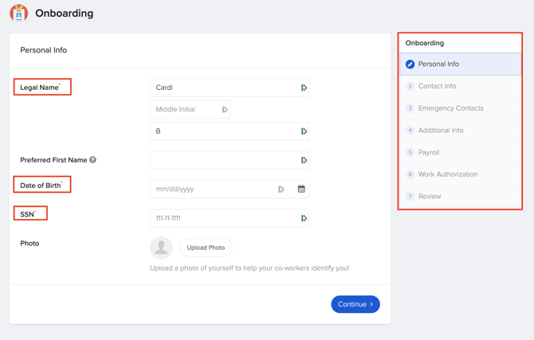534x340 pixels.
Task: Click the Continue button
Action: pyautogui.click(x=355, y=304)
